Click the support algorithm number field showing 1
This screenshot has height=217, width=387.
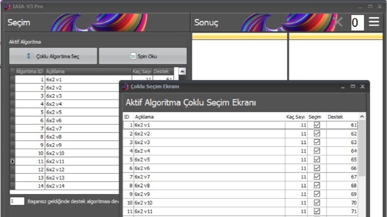coord(17,201)
